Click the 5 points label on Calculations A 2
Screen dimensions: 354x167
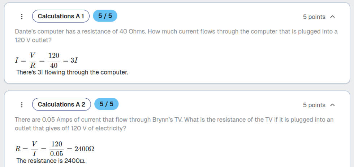314,105
